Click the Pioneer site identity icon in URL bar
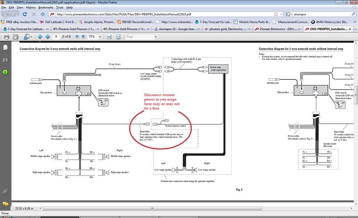The width and height of the screenshot is (358, 218). [x=52, y=14]
